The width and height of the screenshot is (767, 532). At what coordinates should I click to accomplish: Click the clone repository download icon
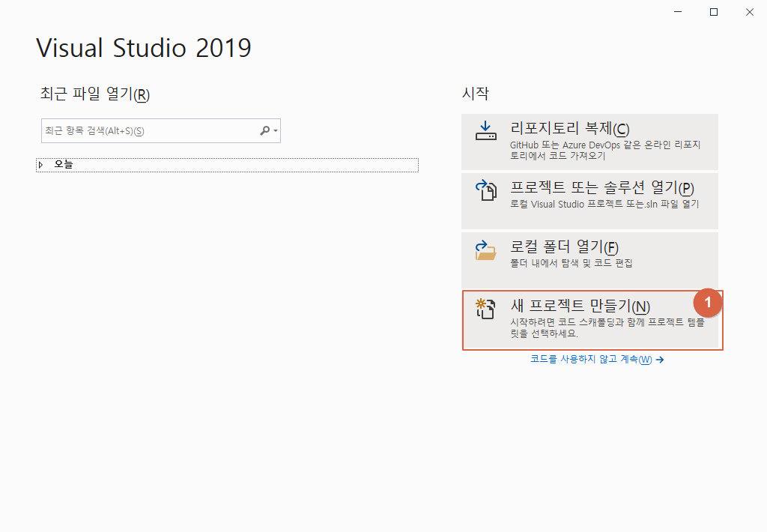(485, 131)
